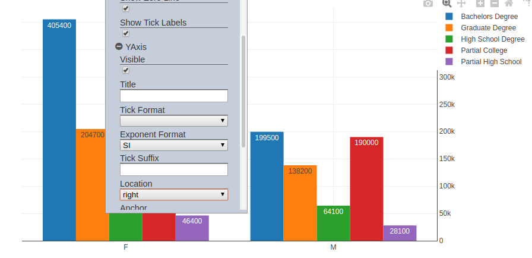Click the blue F bar labeled 405400
This screenshot has height=258, width=532.
(x=59, y=130)
